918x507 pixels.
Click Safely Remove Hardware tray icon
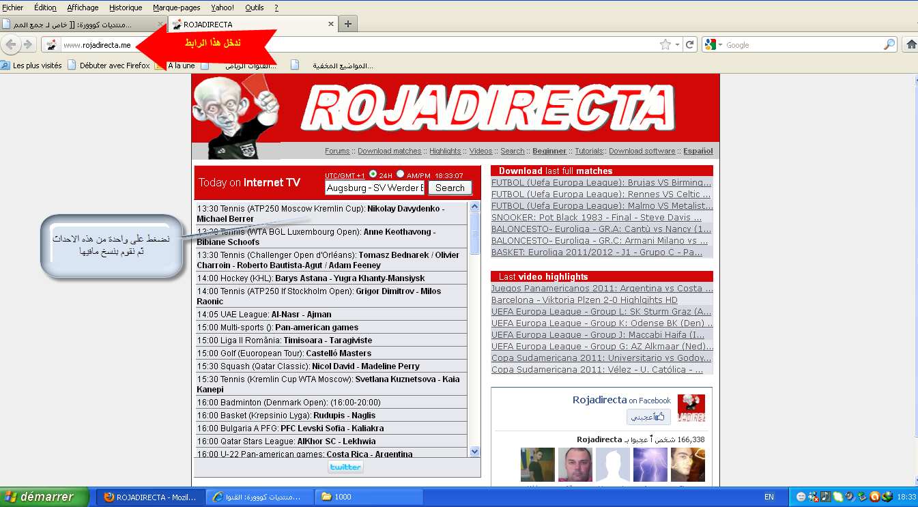(x=862, y=497)
